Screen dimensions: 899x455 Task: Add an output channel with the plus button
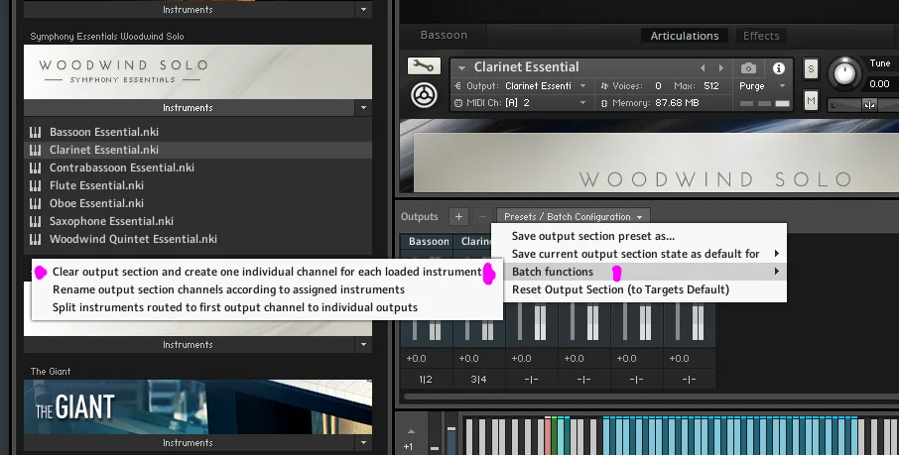pyautogui.click(x=458, y=217)
